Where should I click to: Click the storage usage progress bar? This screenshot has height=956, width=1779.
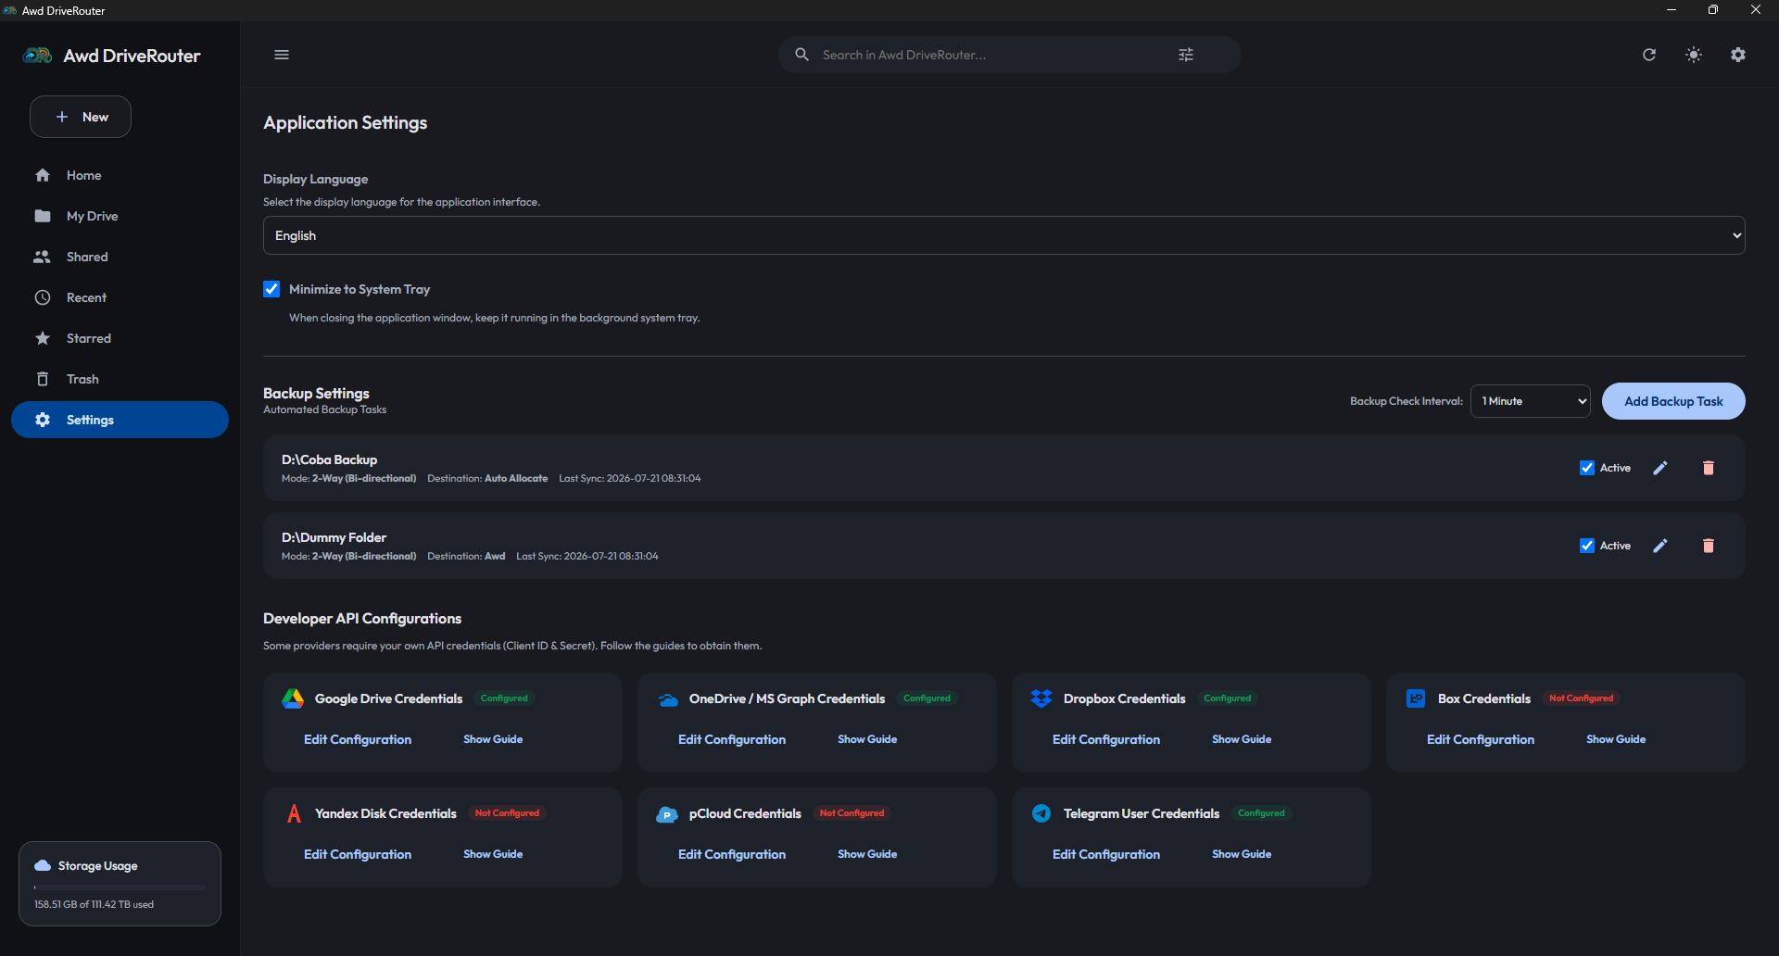tap(120, 887)
